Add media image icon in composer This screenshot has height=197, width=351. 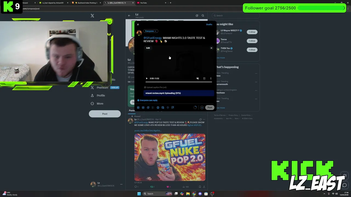coord(138,108)
